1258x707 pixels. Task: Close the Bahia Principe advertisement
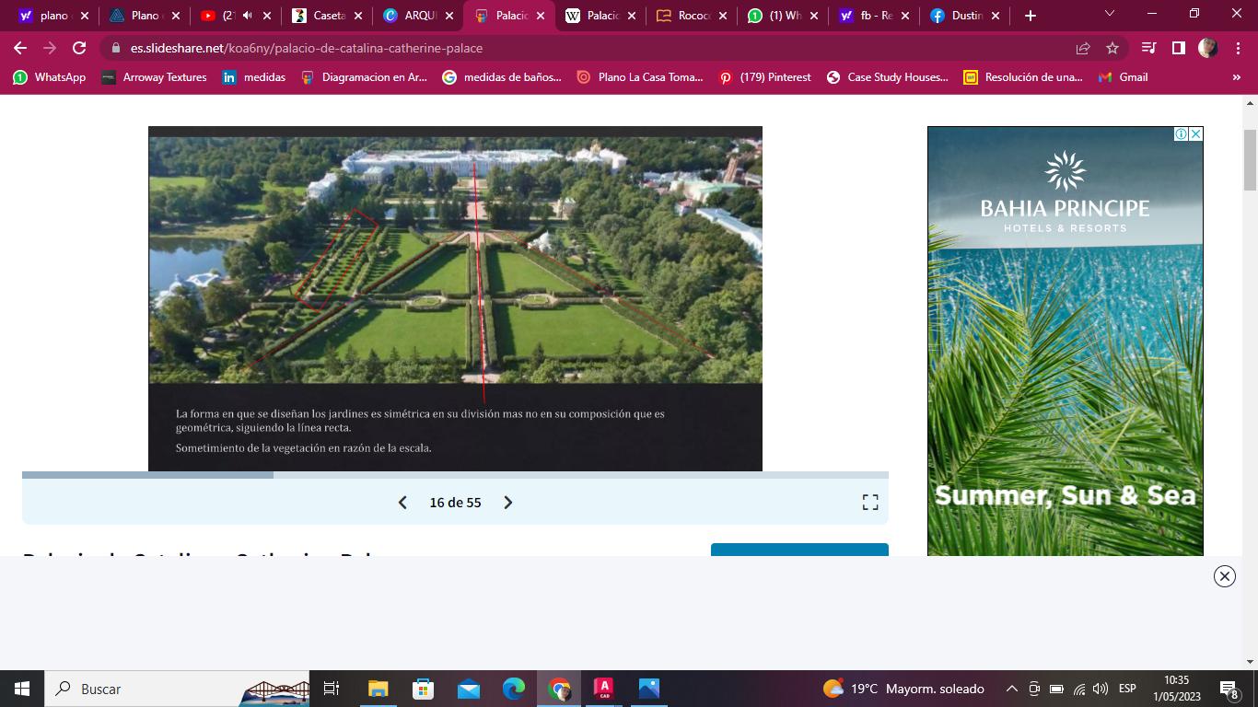click(1195, 134)
